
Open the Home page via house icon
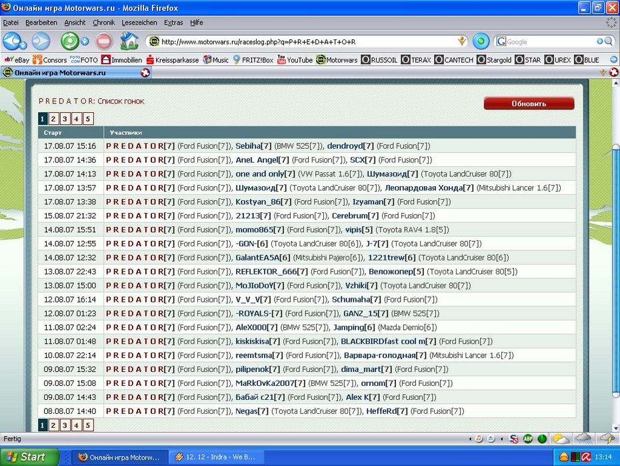129,41
